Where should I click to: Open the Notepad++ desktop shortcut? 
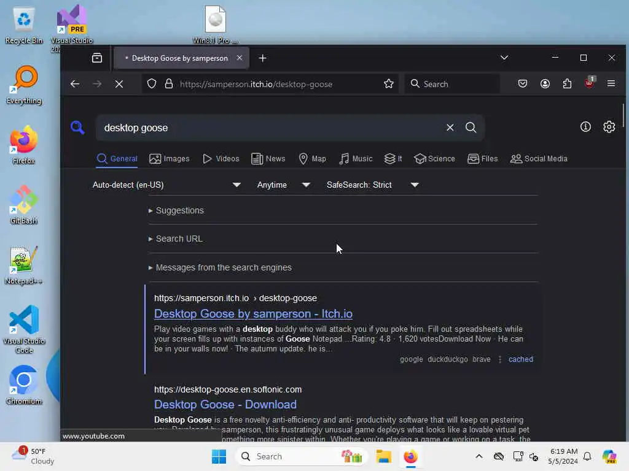click(x=23, y=265)
